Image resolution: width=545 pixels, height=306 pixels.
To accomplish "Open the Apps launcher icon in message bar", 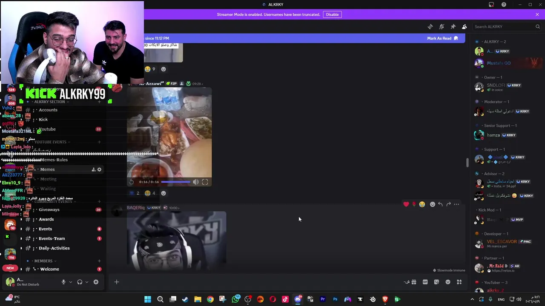I will (x=459, y=282).
